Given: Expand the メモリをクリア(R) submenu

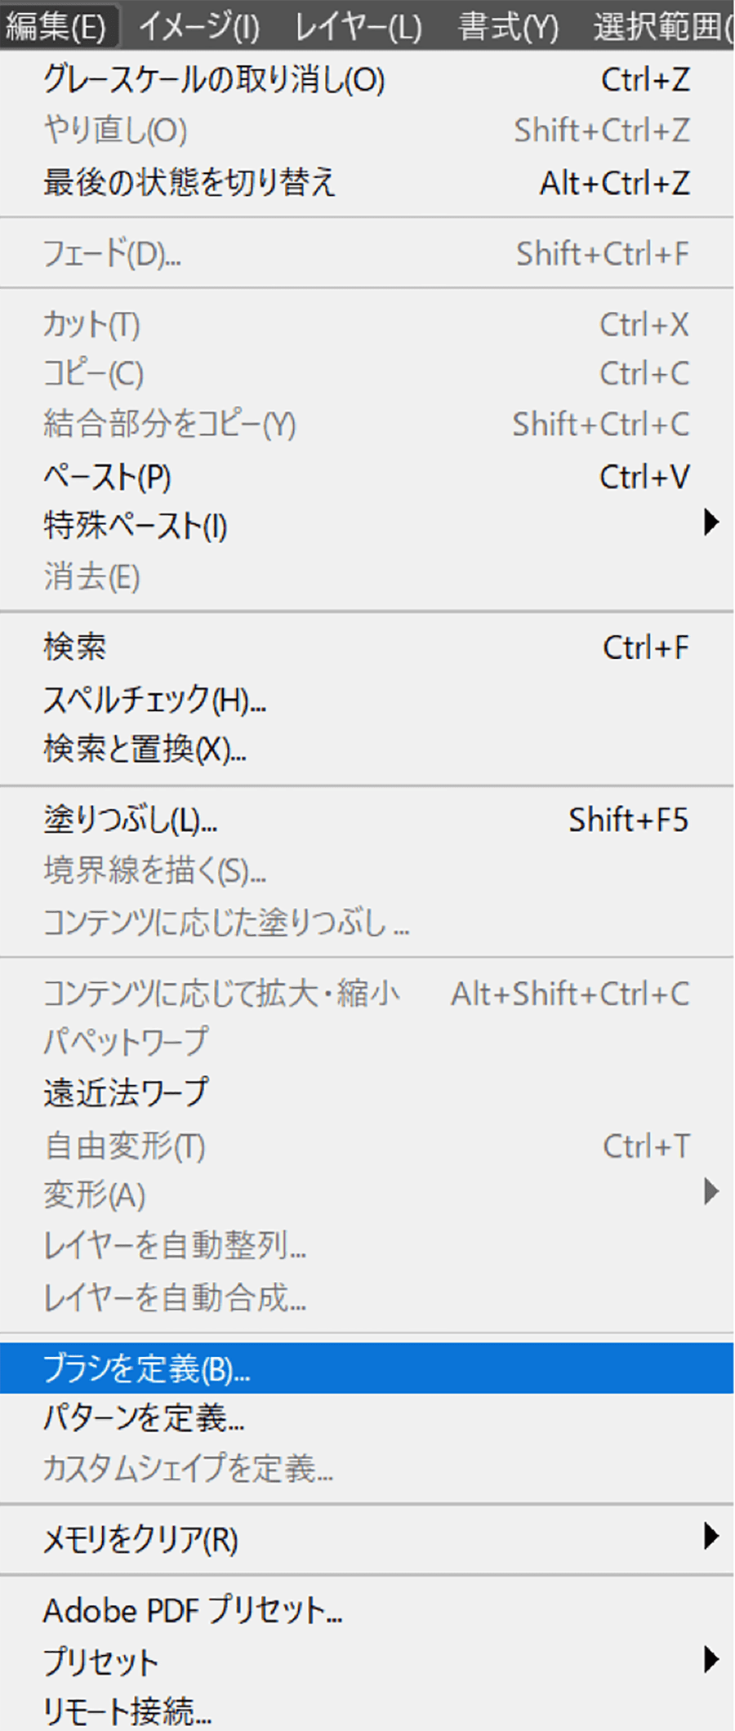Looking at the screenshot, I should point(140,1540).
